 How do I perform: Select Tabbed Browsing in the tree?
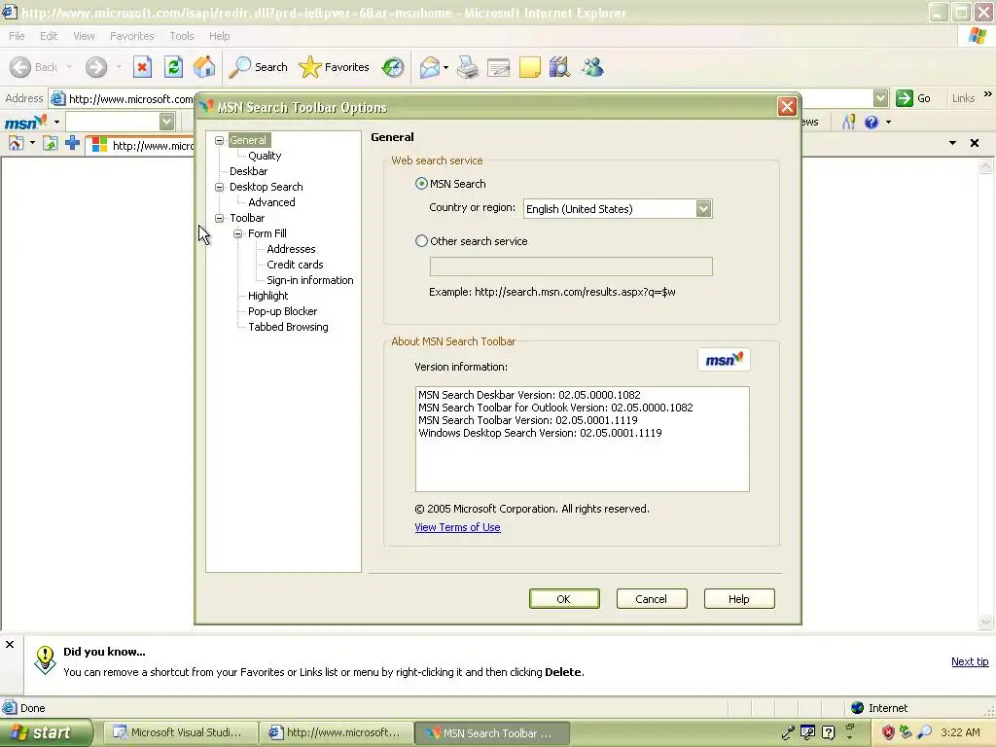point(288,327)
